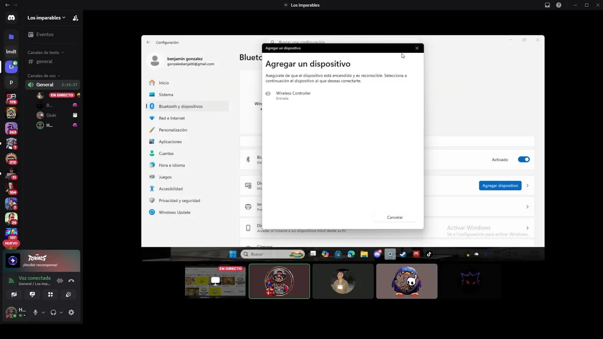Open Privacidad y seguridad settings
This screenshot has height=339, width=603.
click(187, 201)
